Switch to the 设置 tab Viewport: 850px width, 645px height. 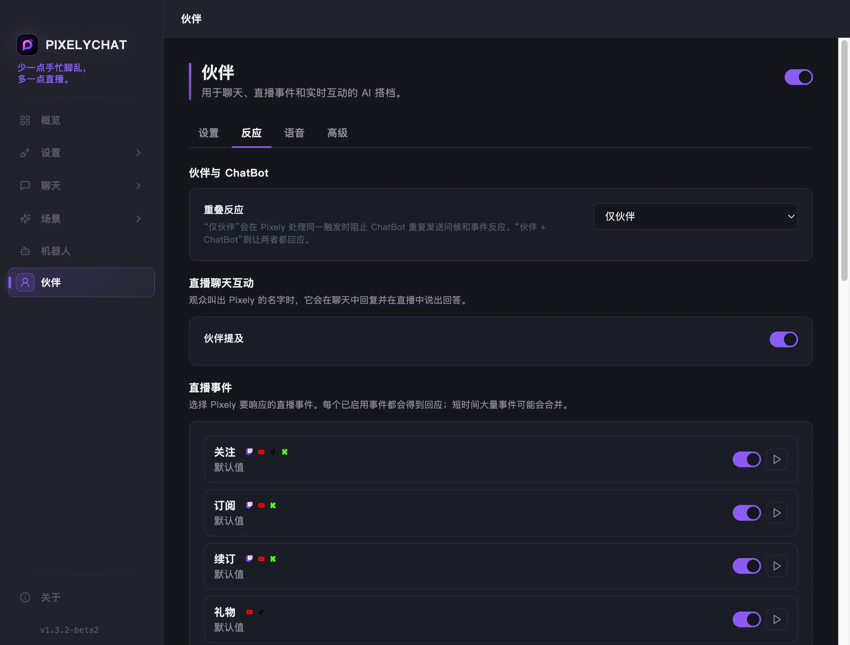209,133
